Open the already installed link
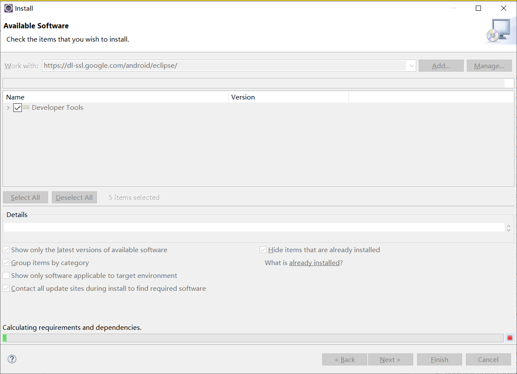The width and height of the screenshot is (517, 374). 314,262
